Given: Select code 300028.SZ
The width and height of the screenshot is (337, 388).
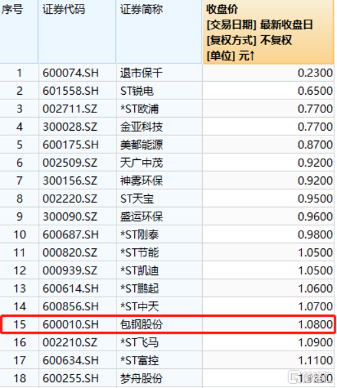Looking at the screenshot, I should point(70,127).
